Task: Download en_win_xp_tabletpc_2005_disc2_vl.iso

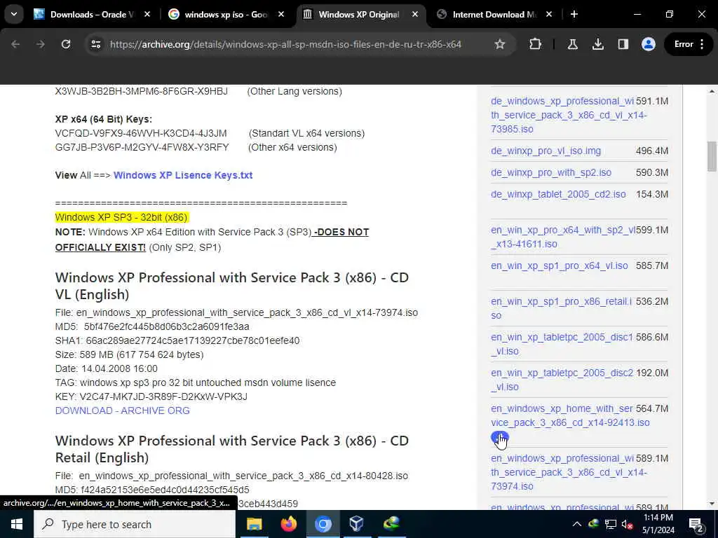Action: coord(562,380)
